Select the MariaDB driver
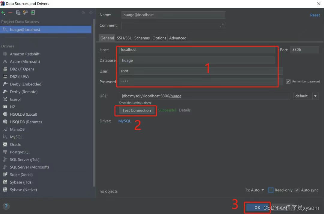Viewport: 324px width, 214px height. point(17,129)
